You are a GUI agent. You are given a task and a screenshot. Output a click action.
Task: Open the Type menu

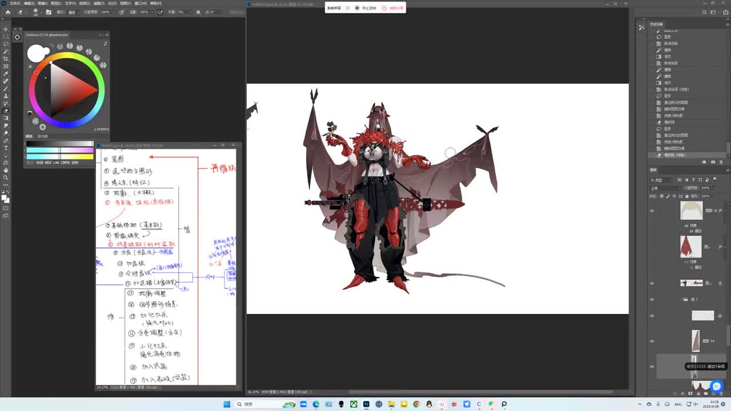pos(71,3)
